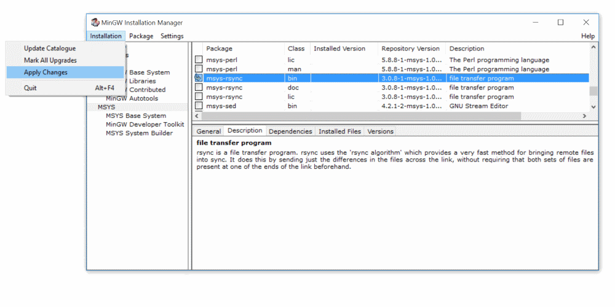Switch to the Description tab
615x307 pixels.
(245, 131)
